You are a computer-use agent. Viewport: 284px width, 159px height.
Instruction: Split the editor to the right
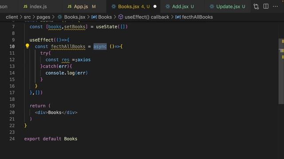point(266,6)
